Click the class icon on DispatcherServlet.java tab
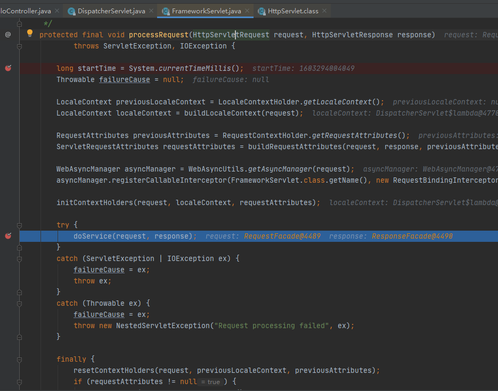Viewport: 498px width, 391px height. 71,10
